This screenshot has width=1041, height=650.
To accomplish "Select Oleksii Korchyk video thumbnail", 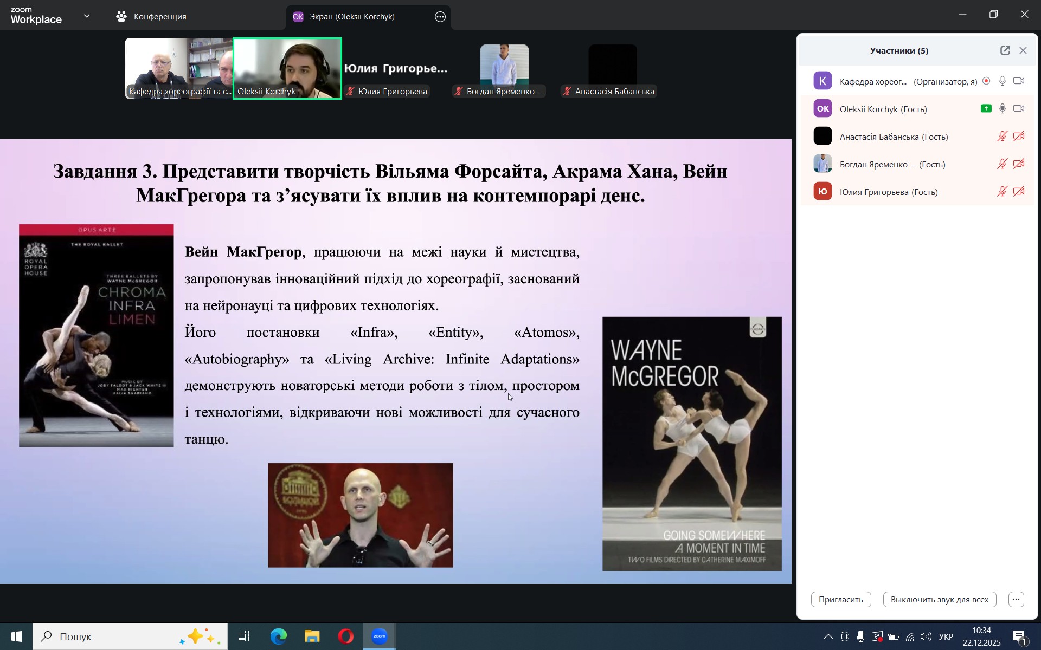I will 287,68.
